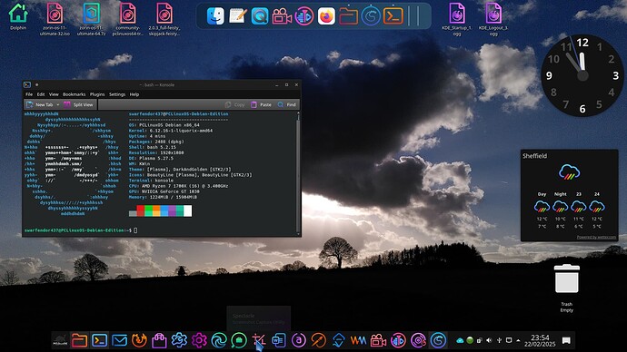
Task: Click the Powered by wetter.com link
Action: [596, 237]
